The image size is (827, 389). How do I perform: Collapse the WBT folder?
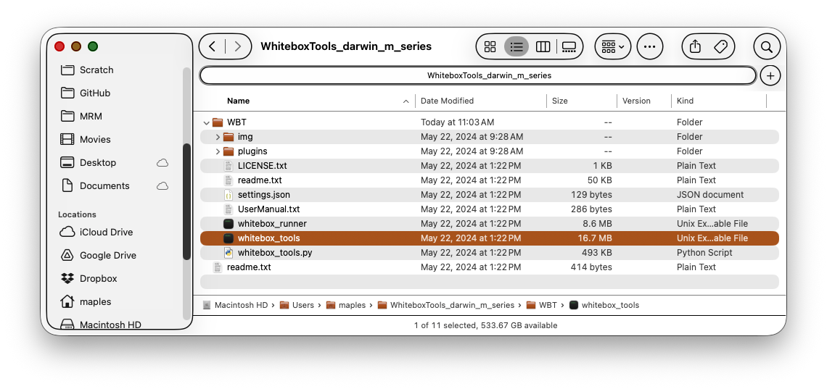tap(207, 122)
